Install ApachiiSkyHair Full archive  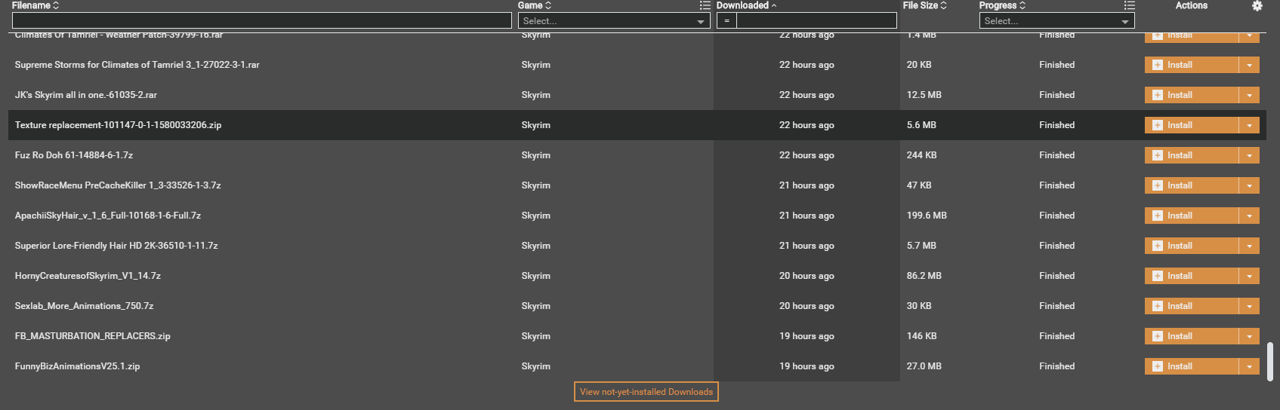pyautogui.click(x=1191, y=216)
